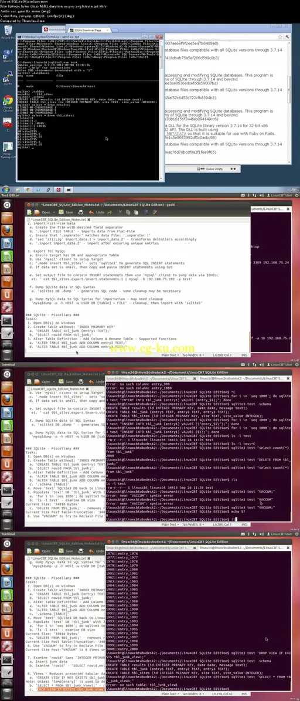
Task: Open Find with the magnifier toolbar icon
Action: (147, 212)
